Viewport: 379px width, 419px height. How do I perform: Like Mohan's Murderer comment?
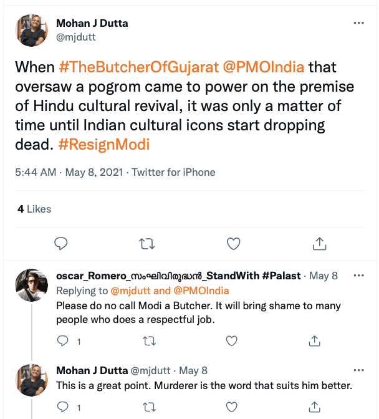point(231,408)
